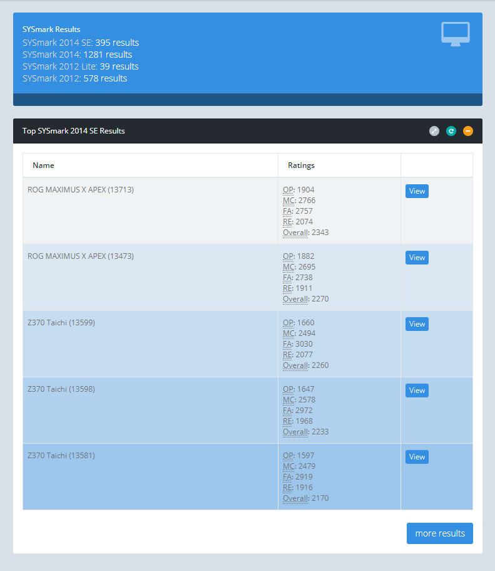Click the Name column header
The height and width of the screenshot is (571, 495).
coord(43,165)
